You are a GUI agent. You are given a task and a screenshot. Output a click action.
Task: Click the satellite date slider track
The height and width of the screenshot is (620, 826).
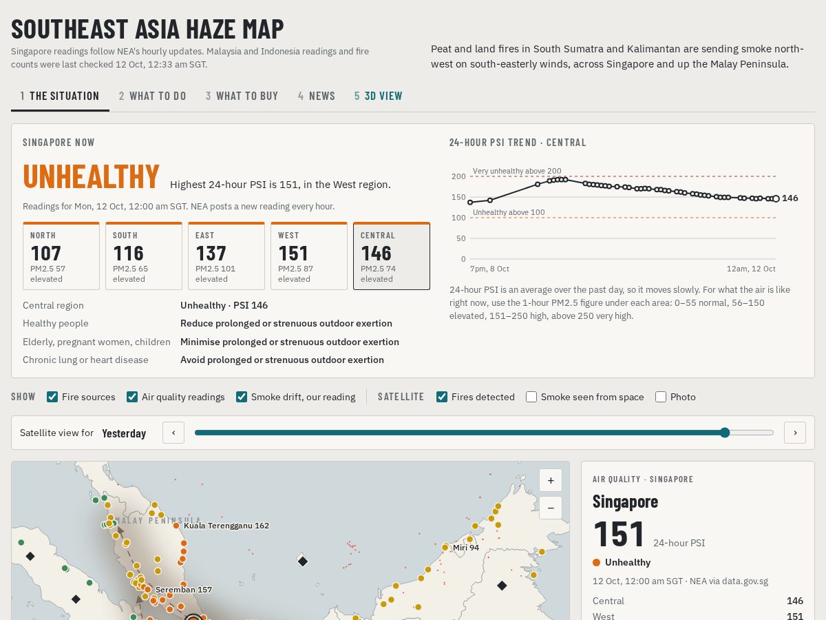(x=484, y=433)
